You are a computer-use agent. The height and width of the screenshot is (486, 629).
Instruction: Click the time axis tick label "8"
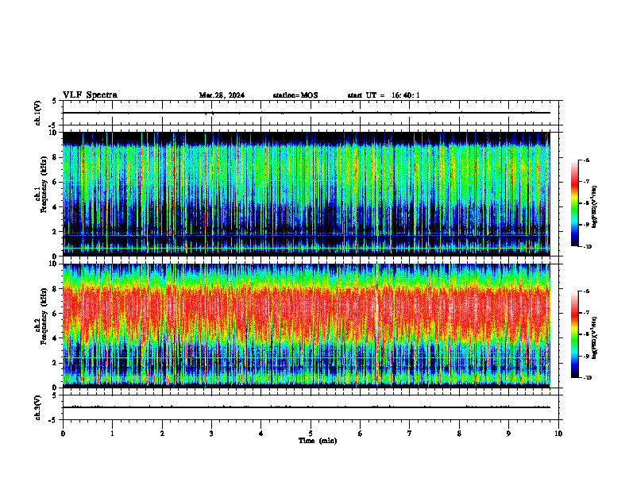click(x=459, y=434)
